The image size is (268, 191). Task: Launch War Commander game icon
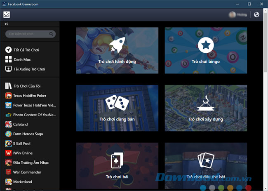8,172
